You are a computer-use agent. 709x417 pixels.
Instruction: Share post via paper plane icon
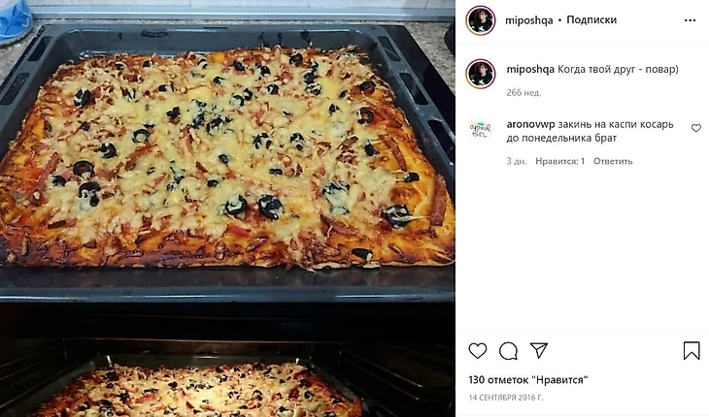[x=539, y=351]
